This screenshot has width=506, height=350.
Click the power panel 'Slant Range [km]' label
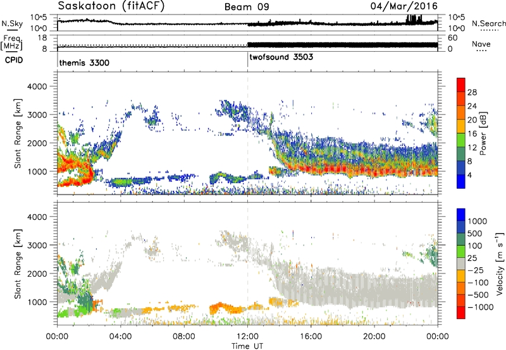(x=18, y=133)
